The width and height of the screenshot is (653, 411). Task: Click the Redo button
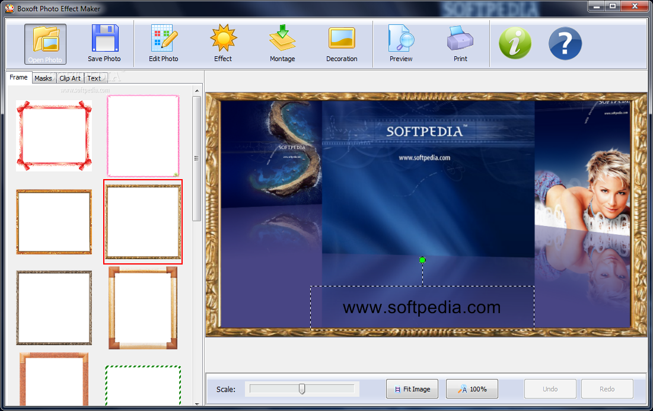point(607,389)
